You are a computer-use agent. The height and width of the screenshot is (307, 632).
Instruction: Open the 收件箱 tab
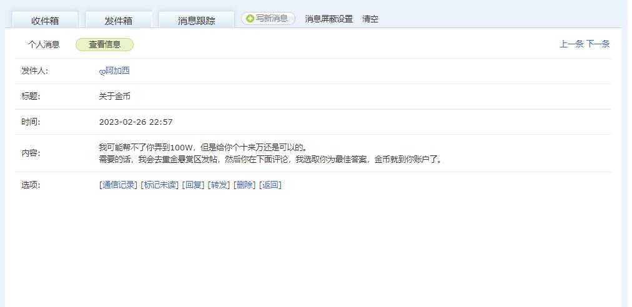point(45,21)
